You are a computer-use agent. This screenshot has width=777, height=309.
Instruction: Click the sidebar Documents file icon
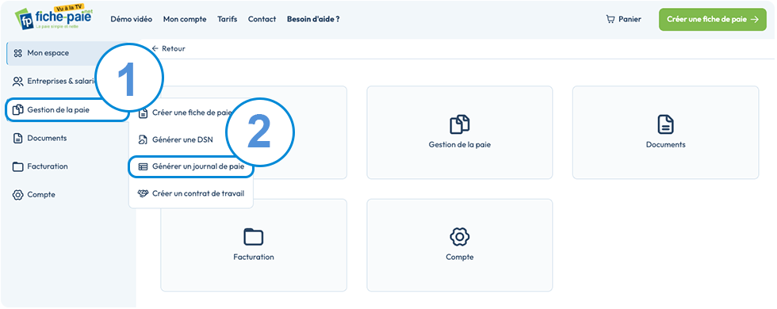point(18,138)
